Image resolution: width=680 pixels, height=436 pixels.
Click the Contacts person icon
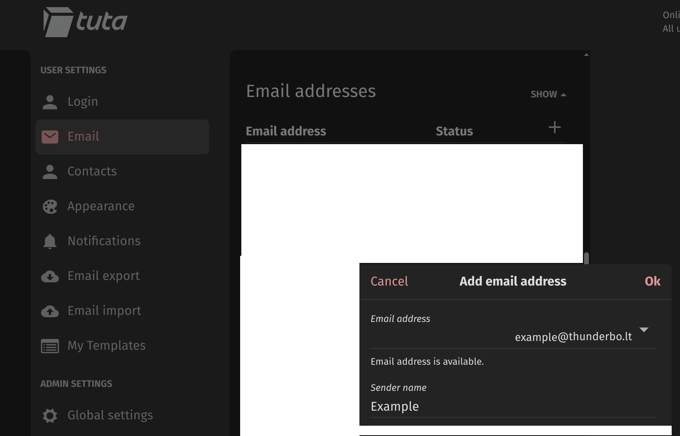tap(50, 171)
